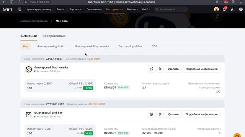Switch to Завершенные tab

point(54,36)
